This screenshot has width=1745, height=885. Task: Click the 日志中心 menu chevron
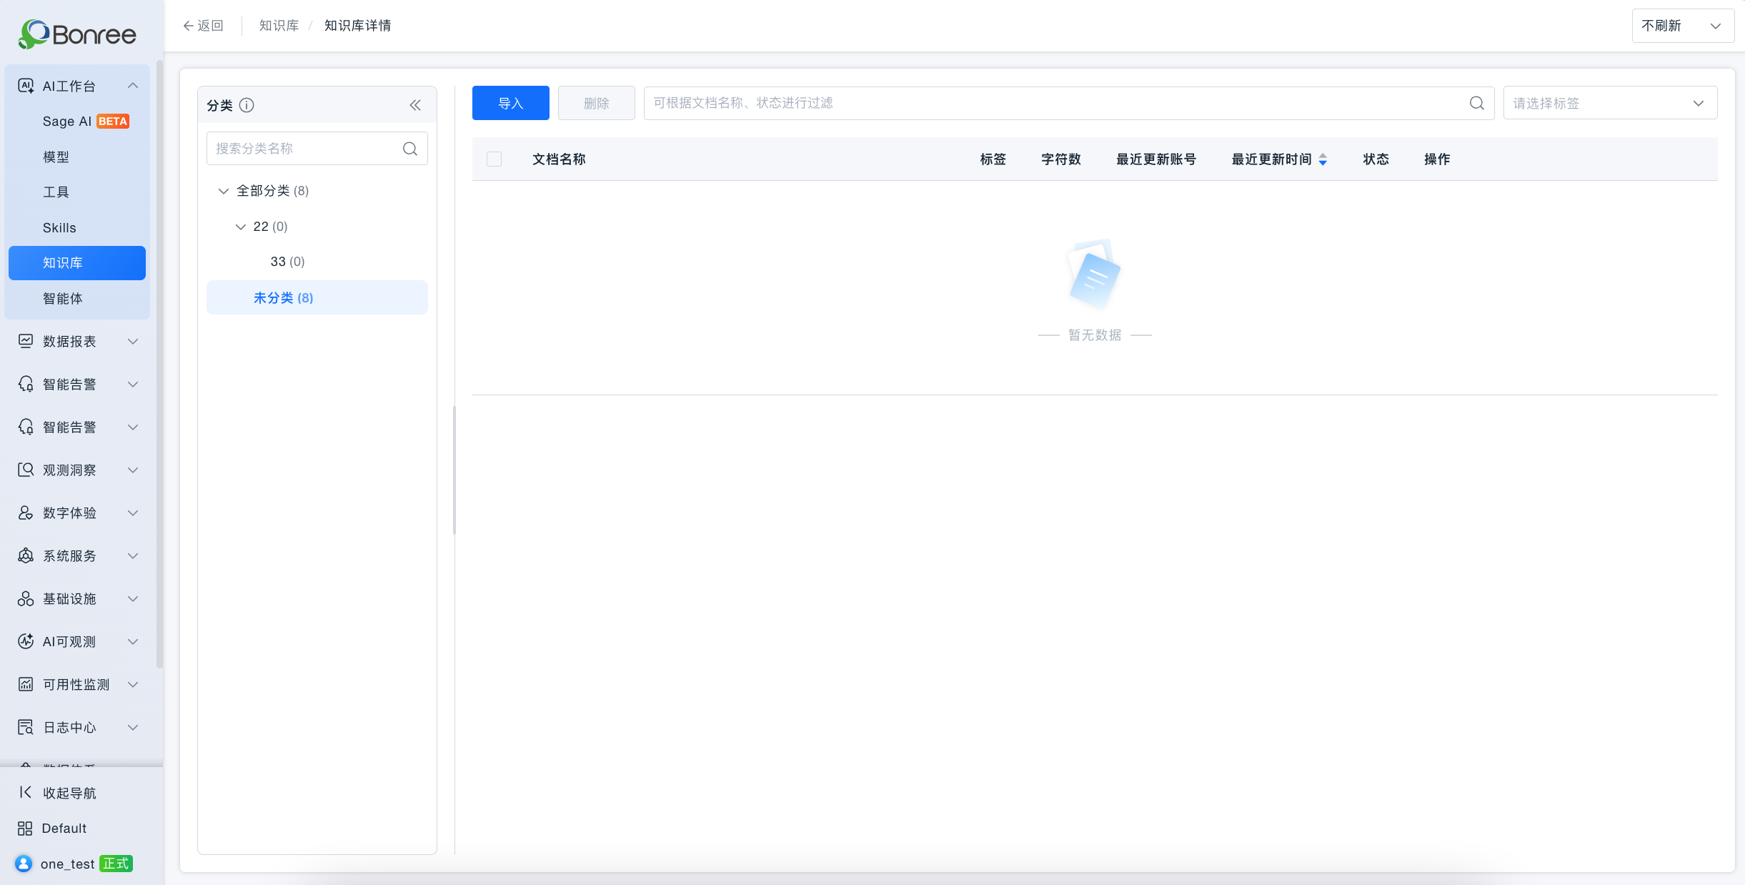pos(133,727)
